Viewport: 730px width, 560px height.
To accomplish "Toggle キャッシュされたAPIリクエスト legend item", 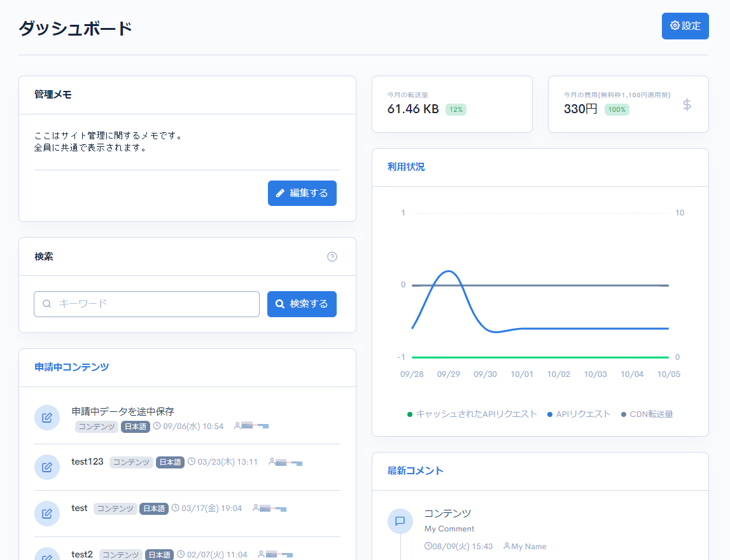I will [472, 414].
